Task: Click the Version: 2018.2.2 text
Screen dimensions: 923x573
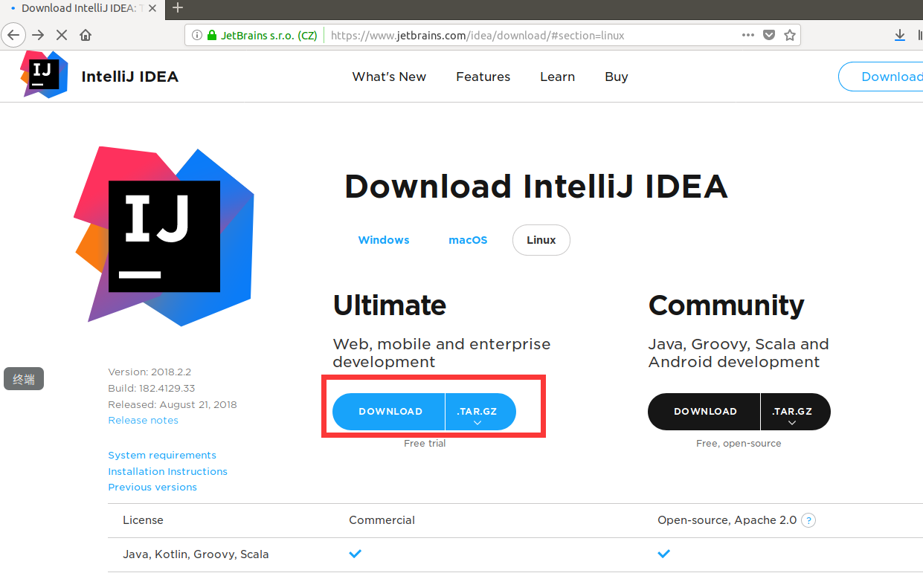Action: click(x=149, y=372)
